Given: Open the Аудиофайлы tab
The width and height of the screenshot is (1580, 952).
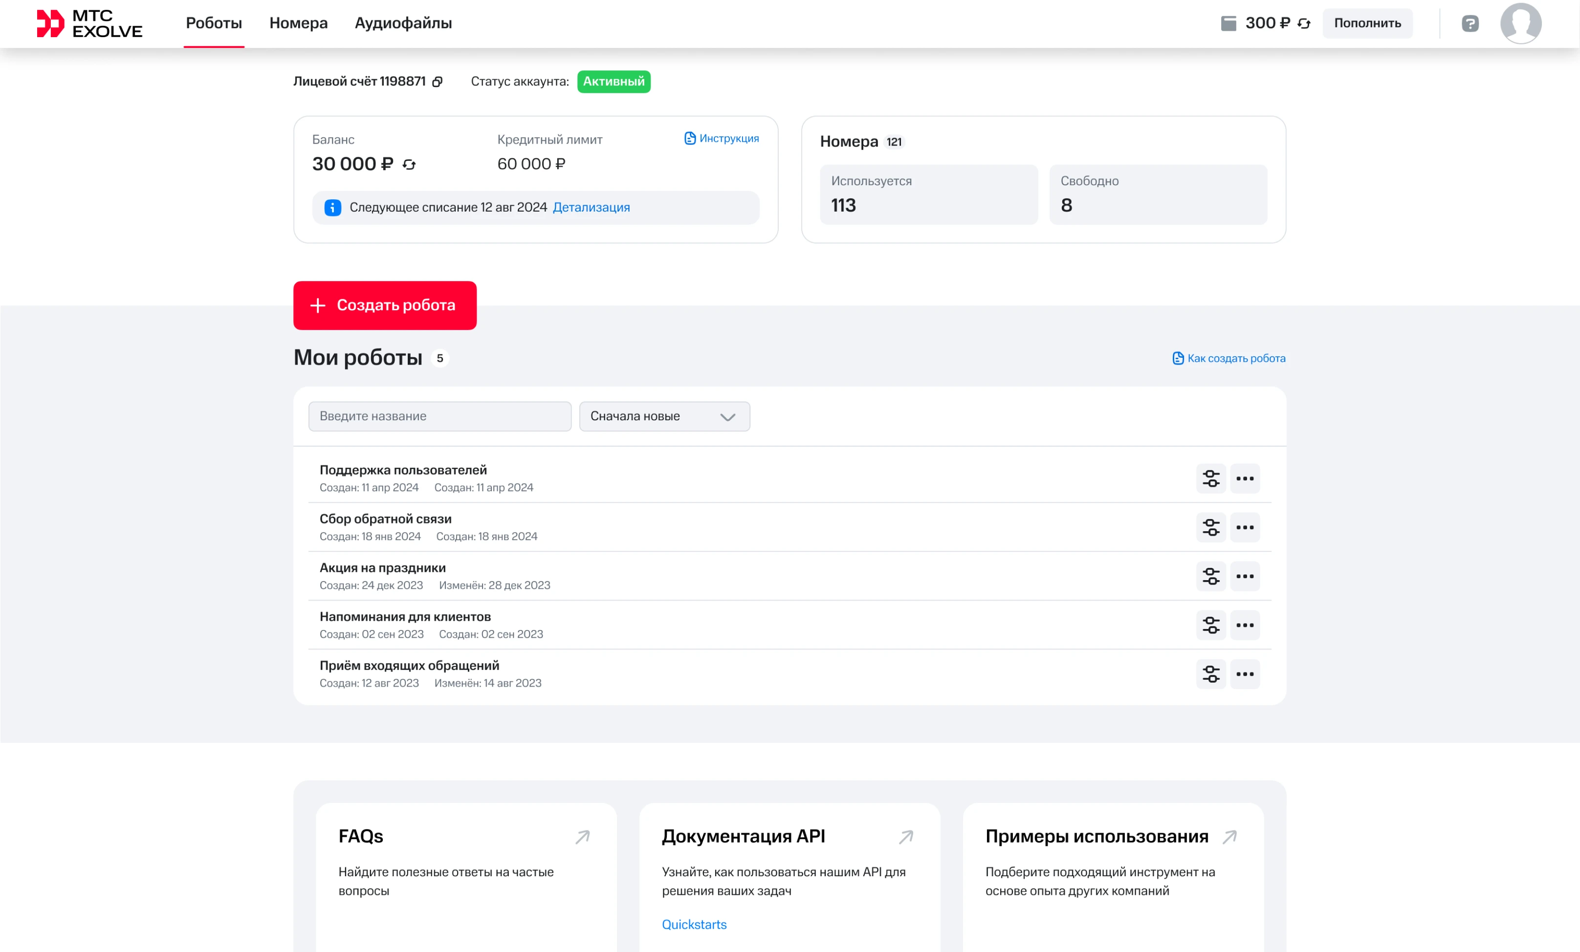Looking at the screenshot, I should [403, 23].
